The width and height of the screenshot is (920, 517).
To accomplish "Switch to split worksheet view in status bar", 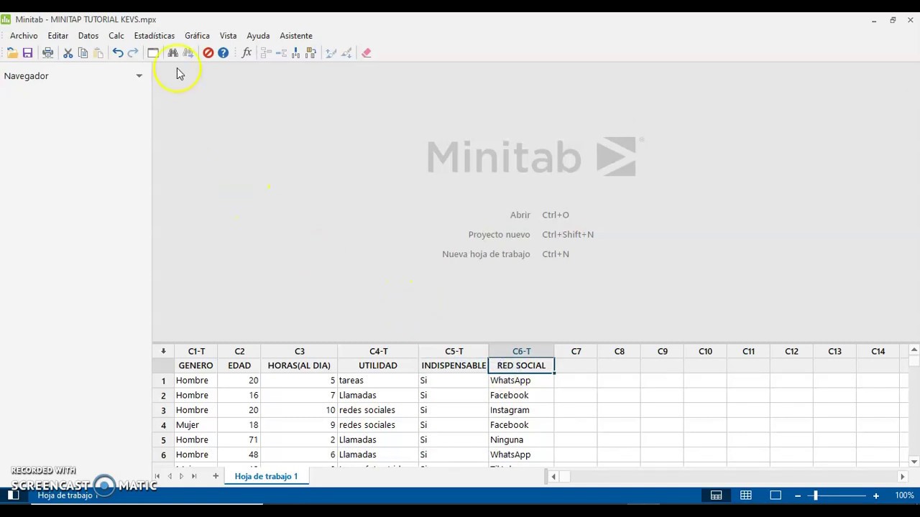I will [x=717, y=495].
